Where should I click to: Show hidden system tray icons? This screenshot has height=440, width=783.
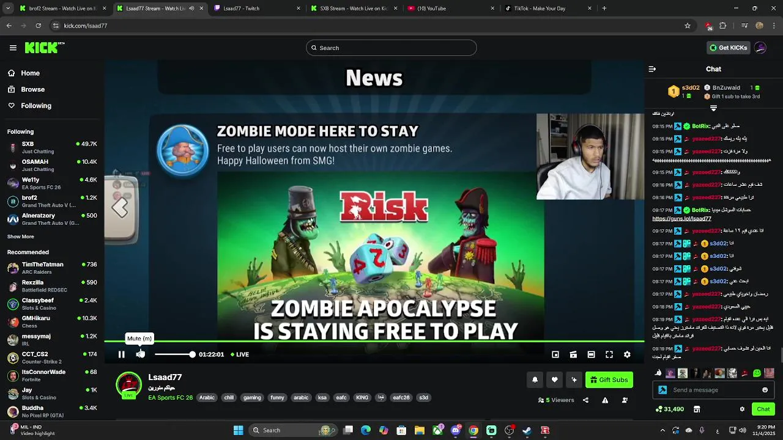(x=662, y=430)
